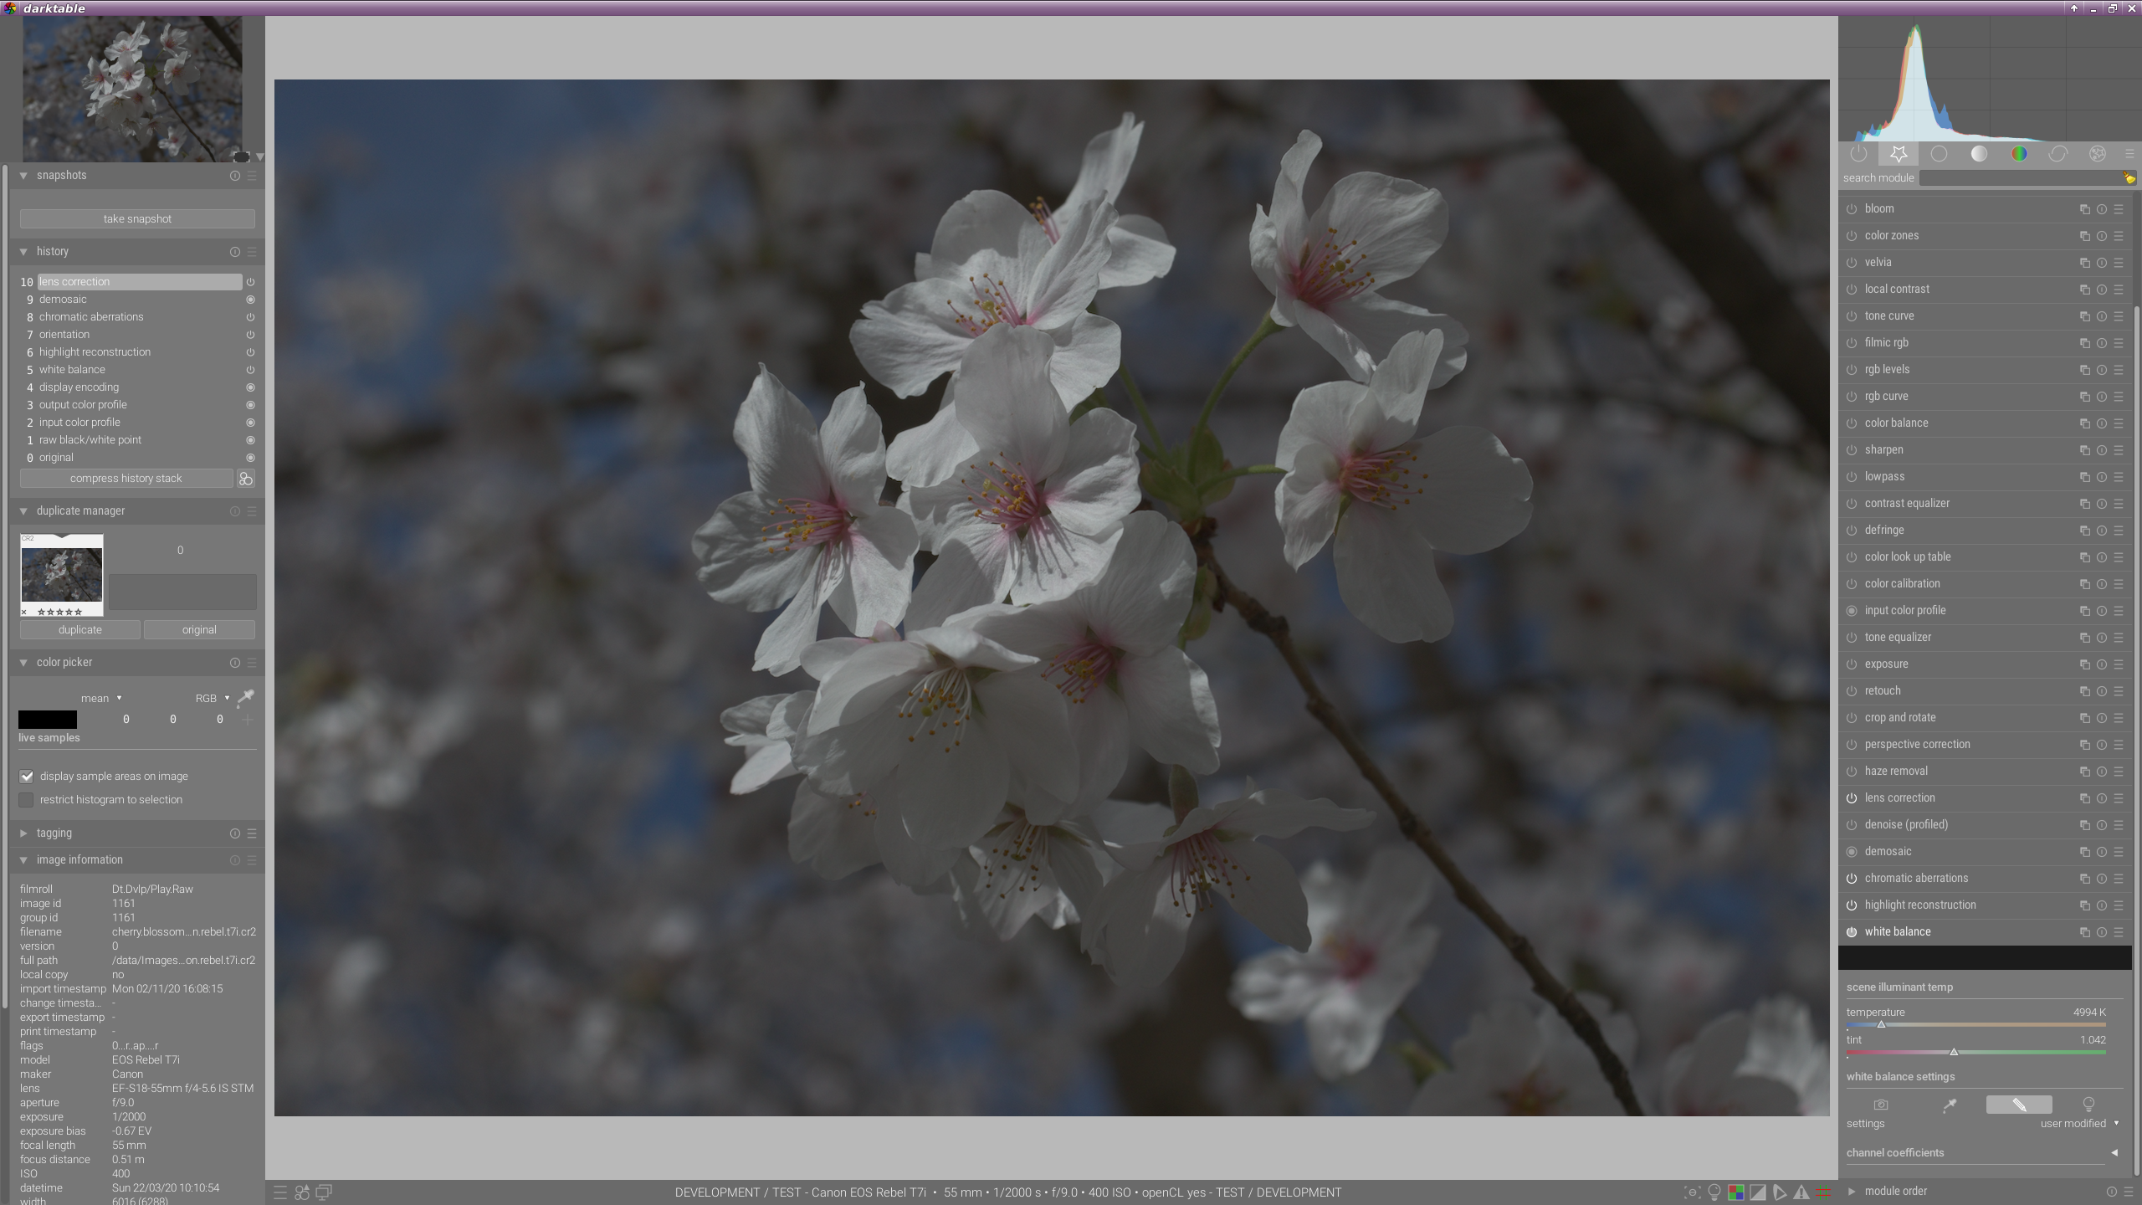The image size is (2142, 1205).
Task: Open the mean statistic dropdown
Action: pos(100,698)
